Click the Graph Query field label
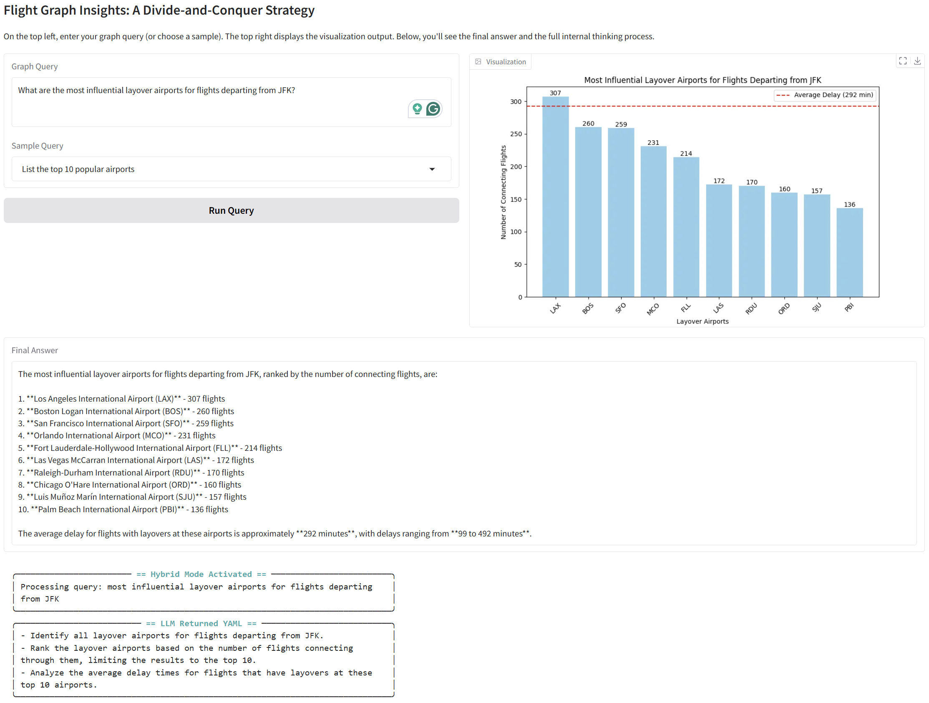Screen dimensions: 929x703 (35, 66)
